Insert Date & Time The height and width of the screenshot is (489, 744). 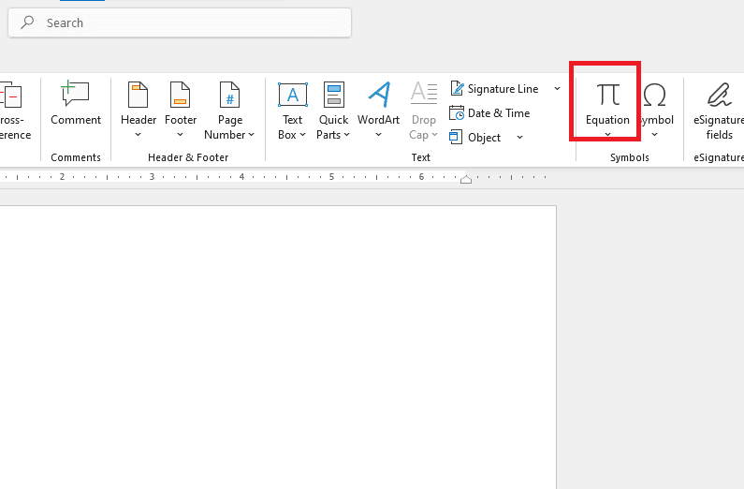coord(489,113)
